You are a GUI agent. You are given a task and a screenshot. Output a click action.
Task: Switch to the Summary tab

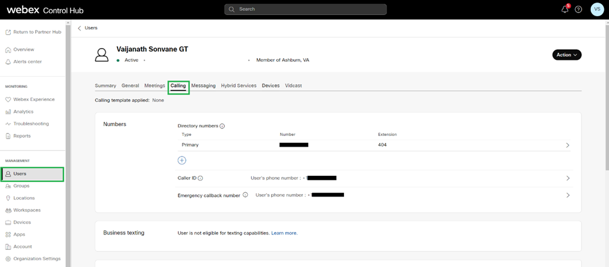click(105, 85)
